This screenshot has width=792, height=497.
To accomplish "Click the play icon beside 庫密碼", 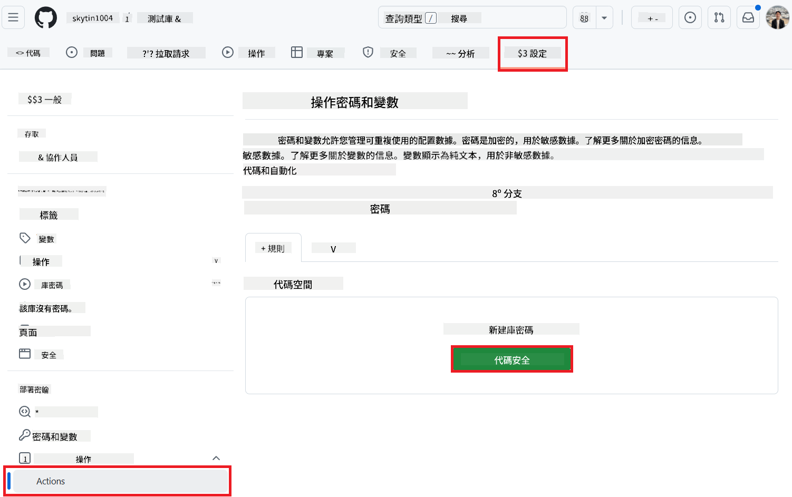I will (25, 285).
